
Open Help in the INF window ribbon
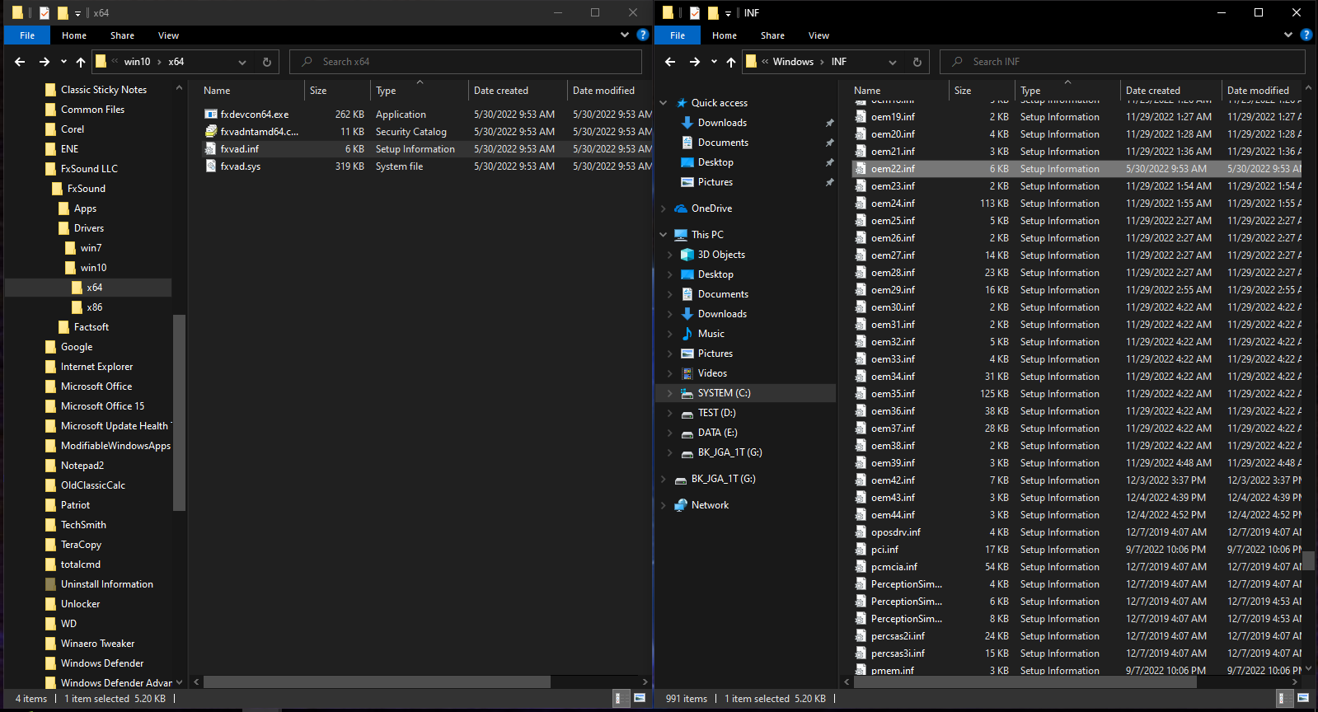(x=1306, y=35)
